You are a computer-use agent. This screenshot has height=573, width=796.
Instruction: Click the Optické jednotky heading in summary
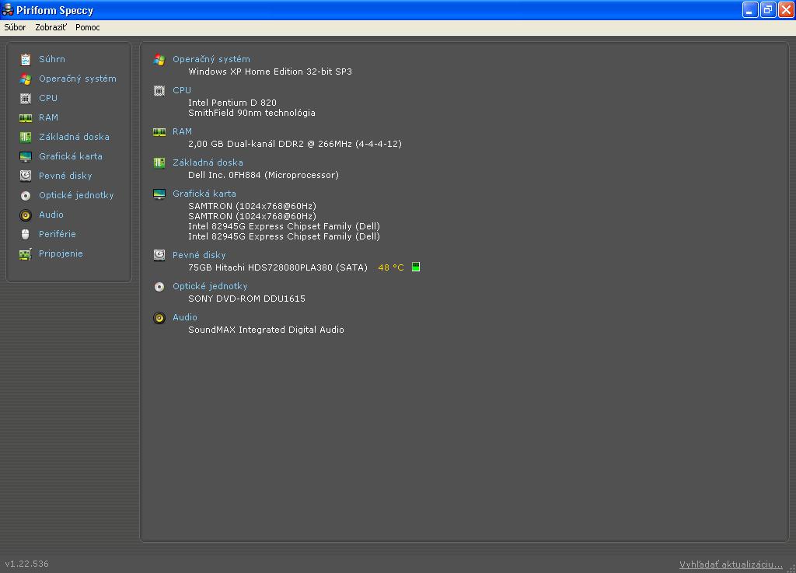pyautogui.click(x=210, y=286)
